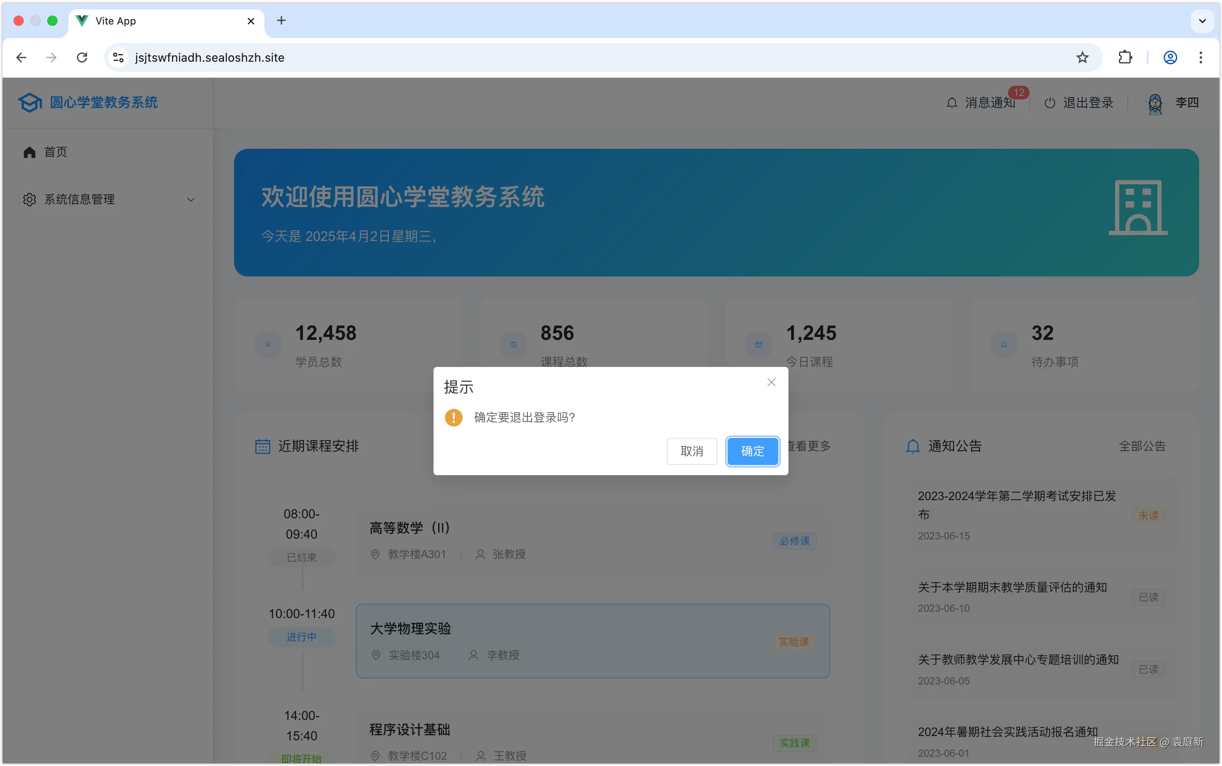Click the 圆心学堂 graduation cap logo

(30, 103)
